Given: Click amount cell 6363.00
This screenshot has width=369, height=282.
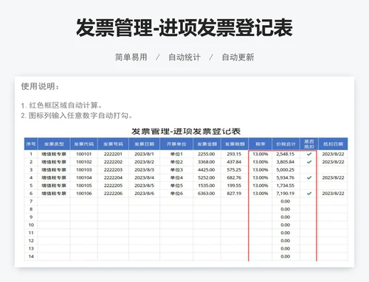Looking at the screenshot, I should pos(207,194).
